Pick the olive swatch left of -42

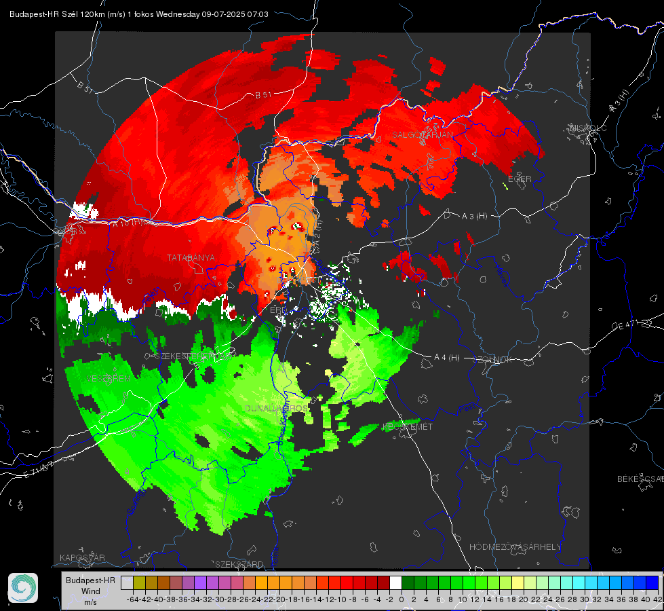point(139,582)
